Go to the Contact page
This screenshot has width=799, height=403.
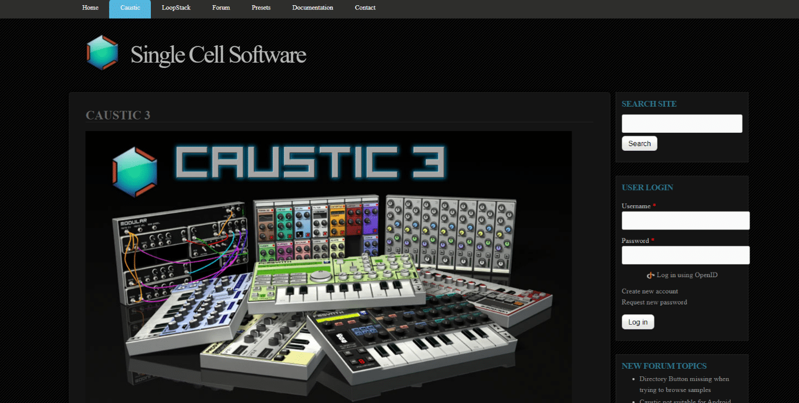coord(365,8)
